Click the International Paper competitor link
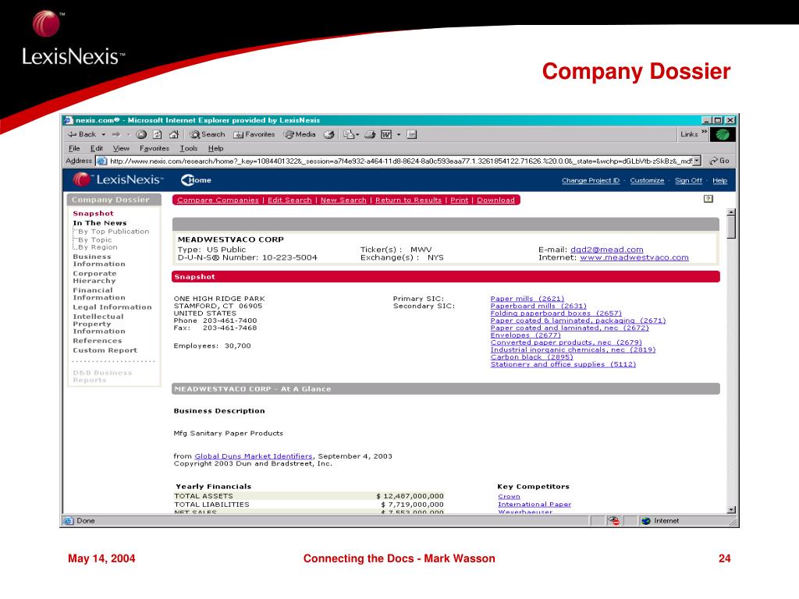 point(534,505)
